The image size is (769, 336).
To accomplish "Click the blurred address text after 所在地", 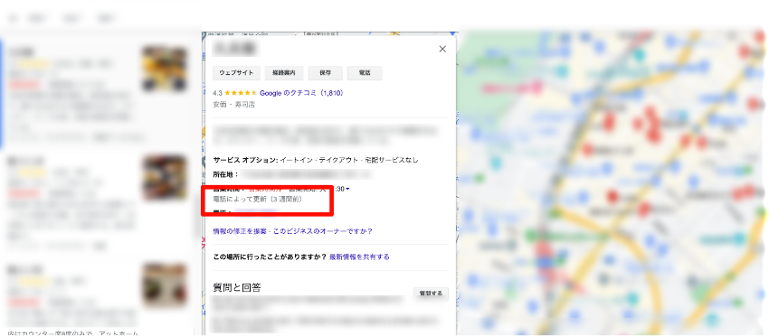I will pos(307,174).
